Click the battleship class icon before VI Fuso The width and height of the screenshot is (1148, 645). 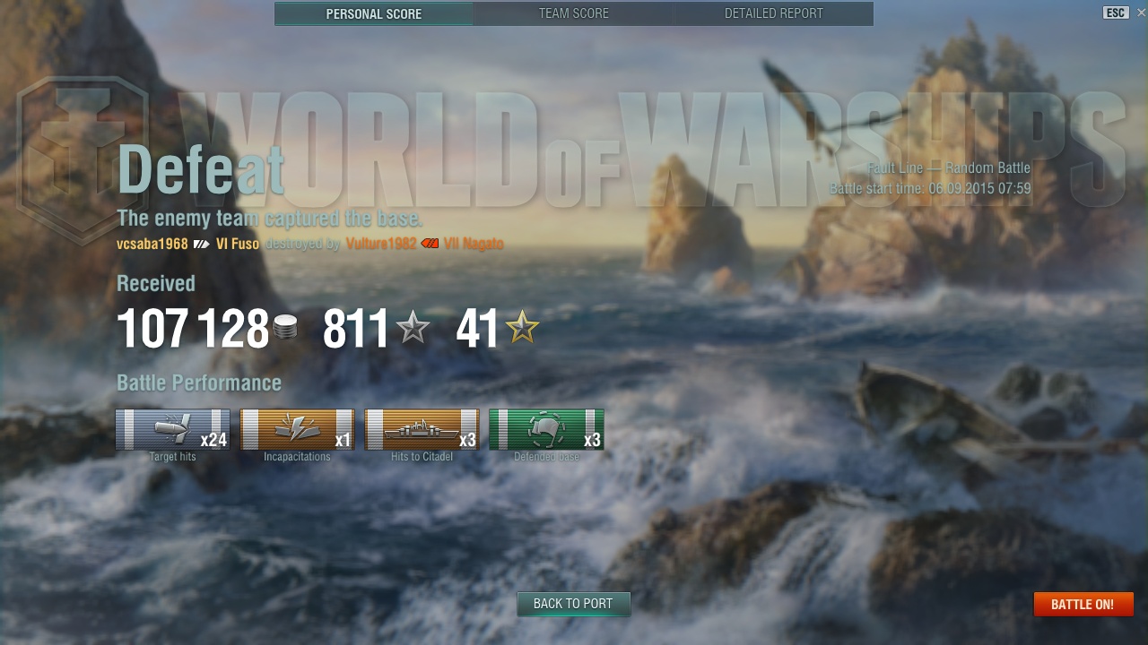(202, 244)
